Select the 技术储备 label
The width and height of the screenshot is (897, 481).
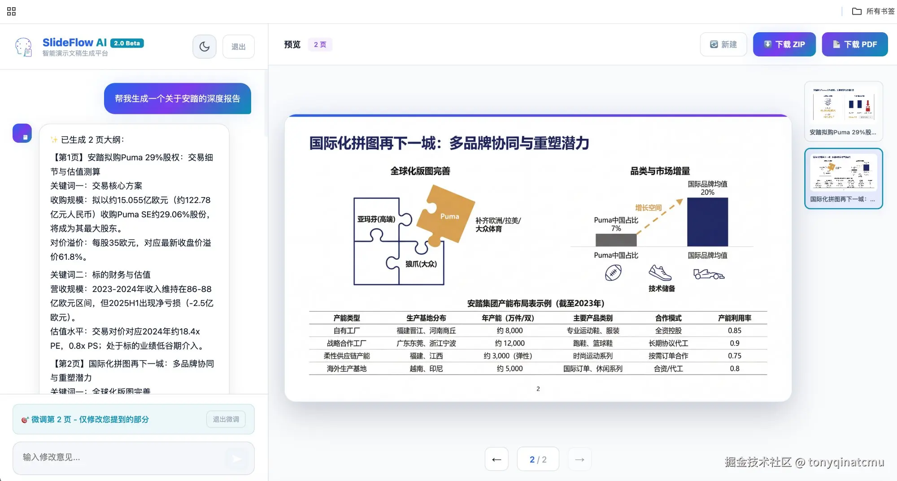pos(662,288)
